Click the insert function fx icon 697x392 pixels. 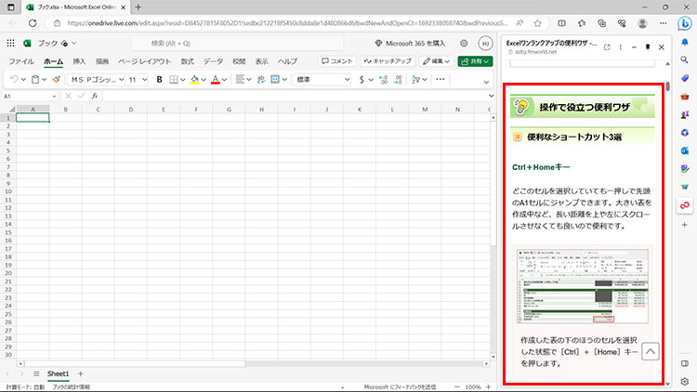click(x=94, y=96)
